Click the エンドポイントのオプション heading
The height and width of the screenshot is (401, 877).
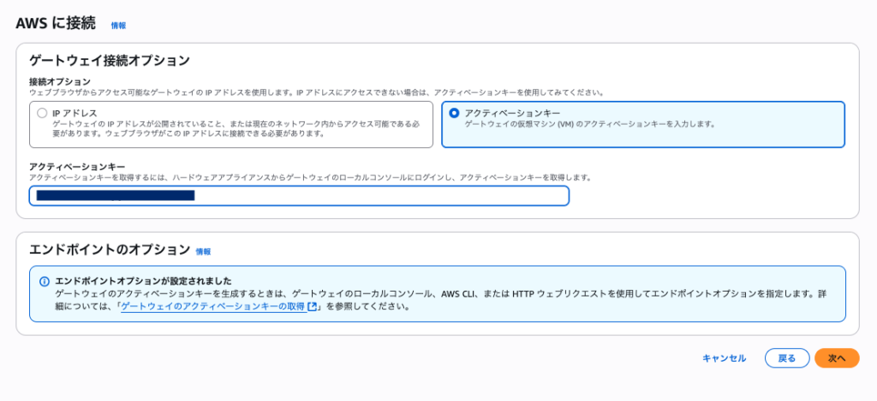click(110, 250)
